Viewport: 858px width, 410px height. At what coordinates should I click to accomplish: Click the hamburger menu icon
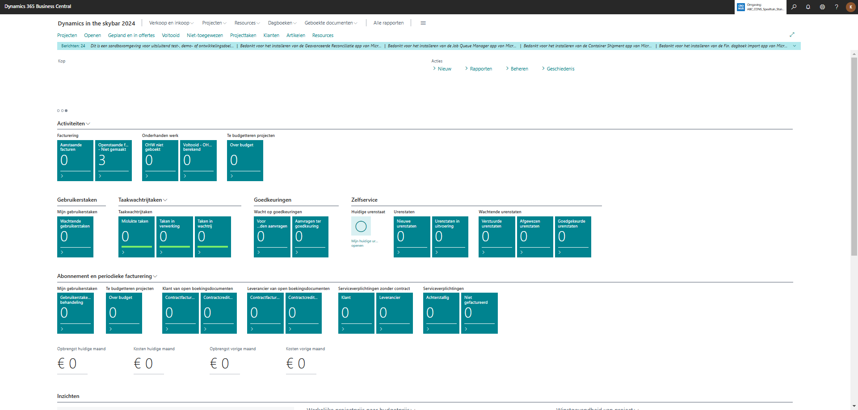[423, 23]
